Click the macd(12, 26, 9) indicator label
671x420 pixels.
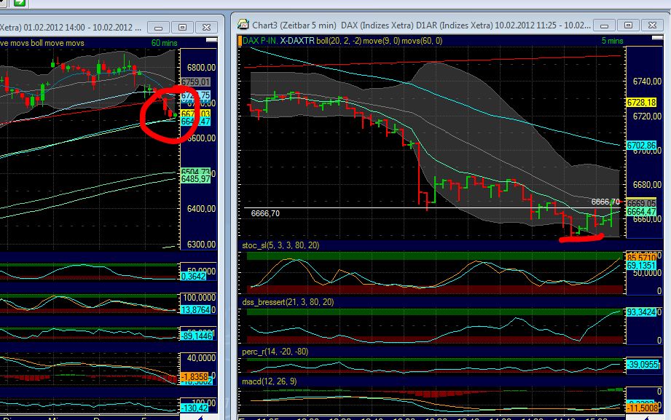click(x=270, y=380)
